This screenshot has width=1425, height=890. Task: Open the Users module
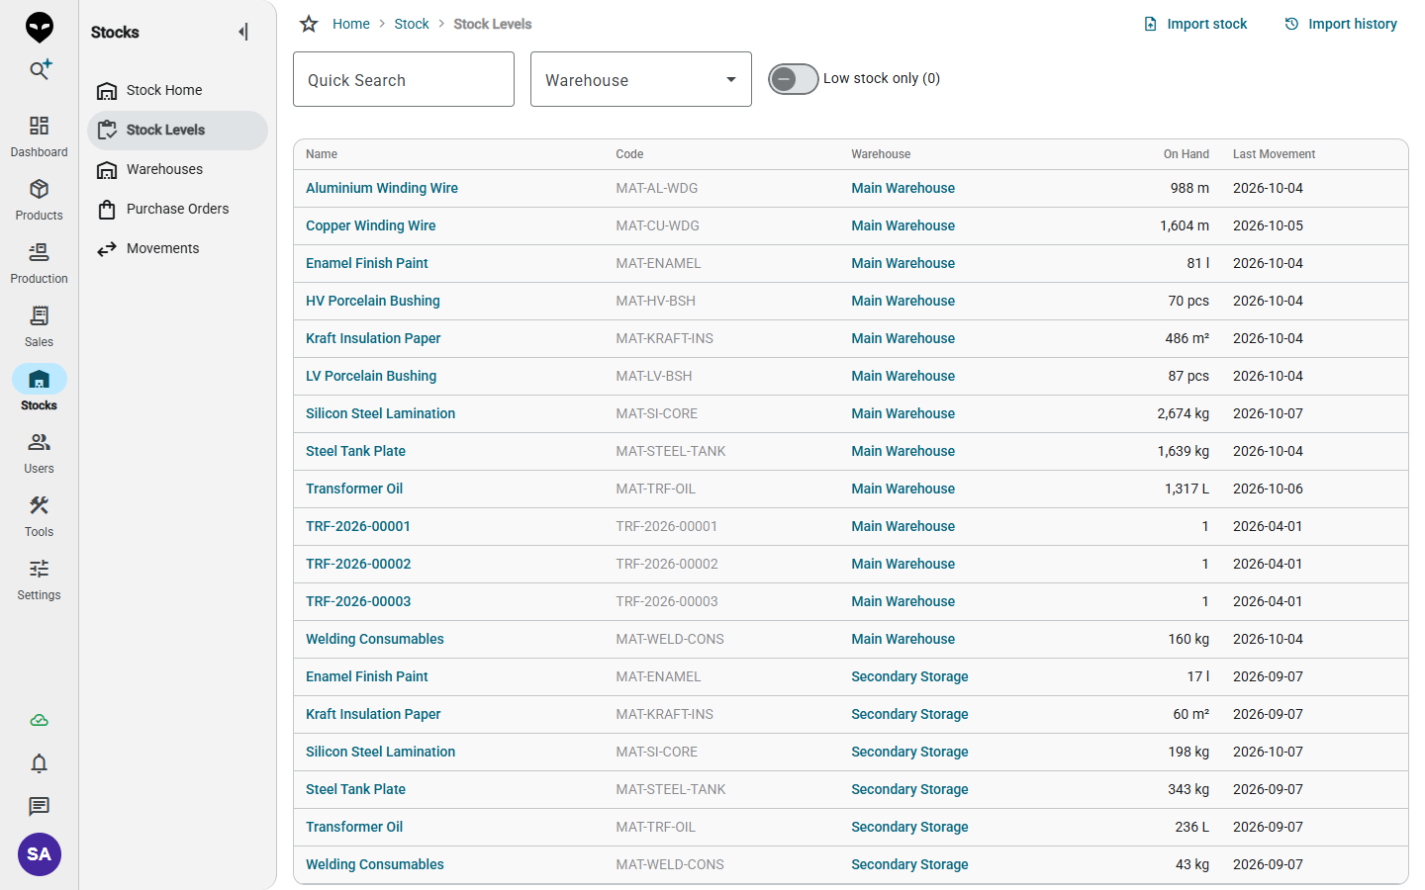pos(39,453)
